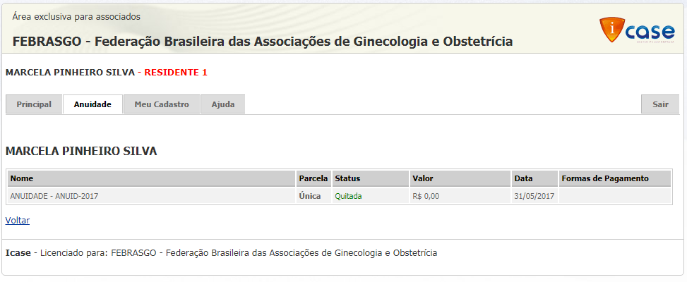
Task: Click the iCase logo
Action: point(636,32)
